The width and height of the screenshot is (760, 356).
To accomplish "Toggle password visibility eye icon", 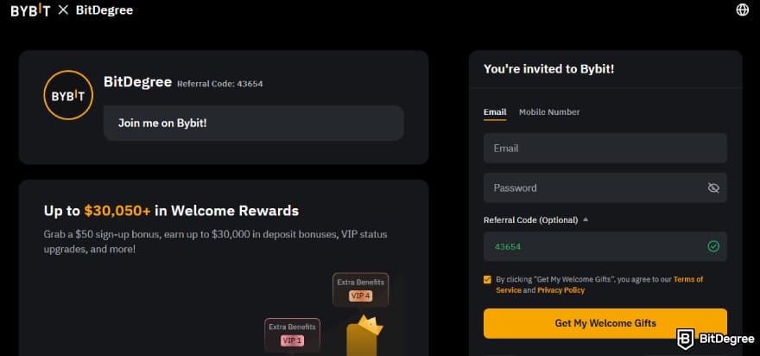I will pos(713,188).
